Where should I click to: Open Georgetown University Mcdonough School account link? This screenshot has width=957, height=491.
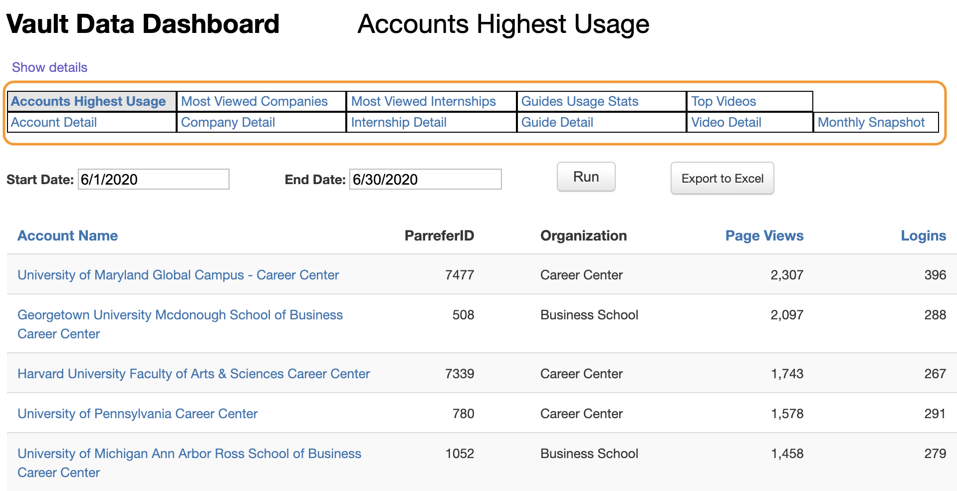click(x=180, y=324)
